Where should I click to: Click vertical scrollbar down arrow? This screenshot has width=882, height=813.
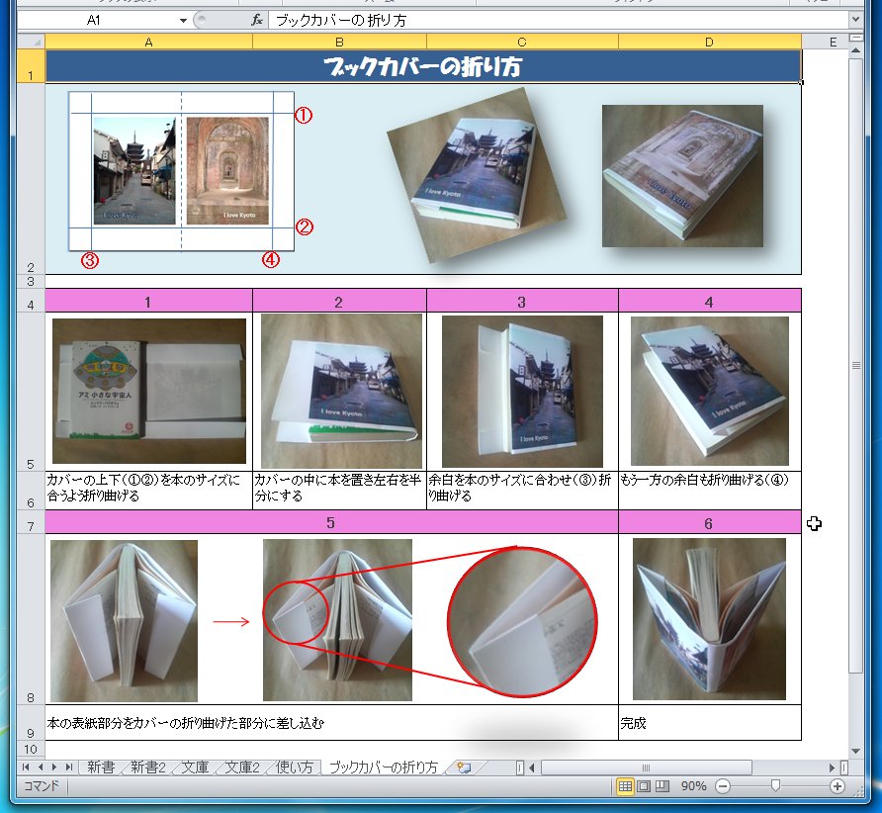pyautogui.click(x=855, y=751)
